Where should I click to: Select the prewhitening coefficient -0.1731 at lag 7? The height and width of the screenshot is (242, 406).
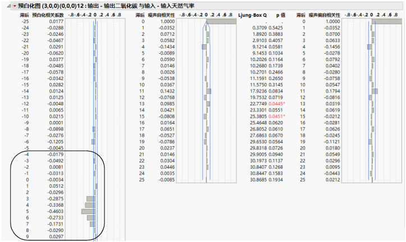point(56,224)
